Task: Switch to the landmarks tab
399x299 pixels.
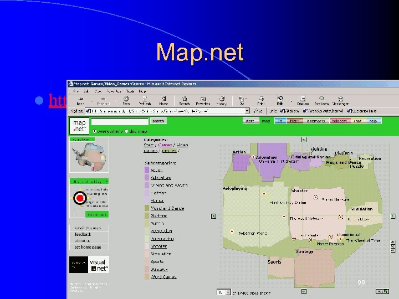Action: coord(316,121)
